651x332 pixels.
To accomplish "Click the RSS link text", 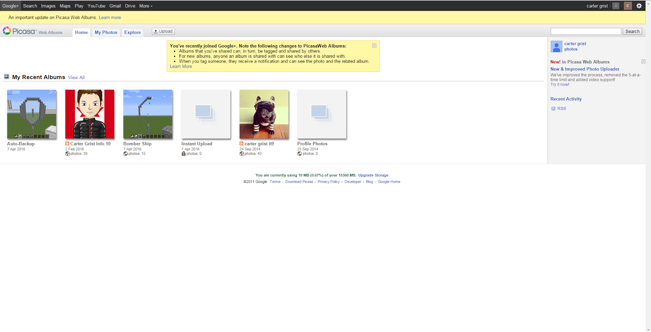I will click(561, 108).
